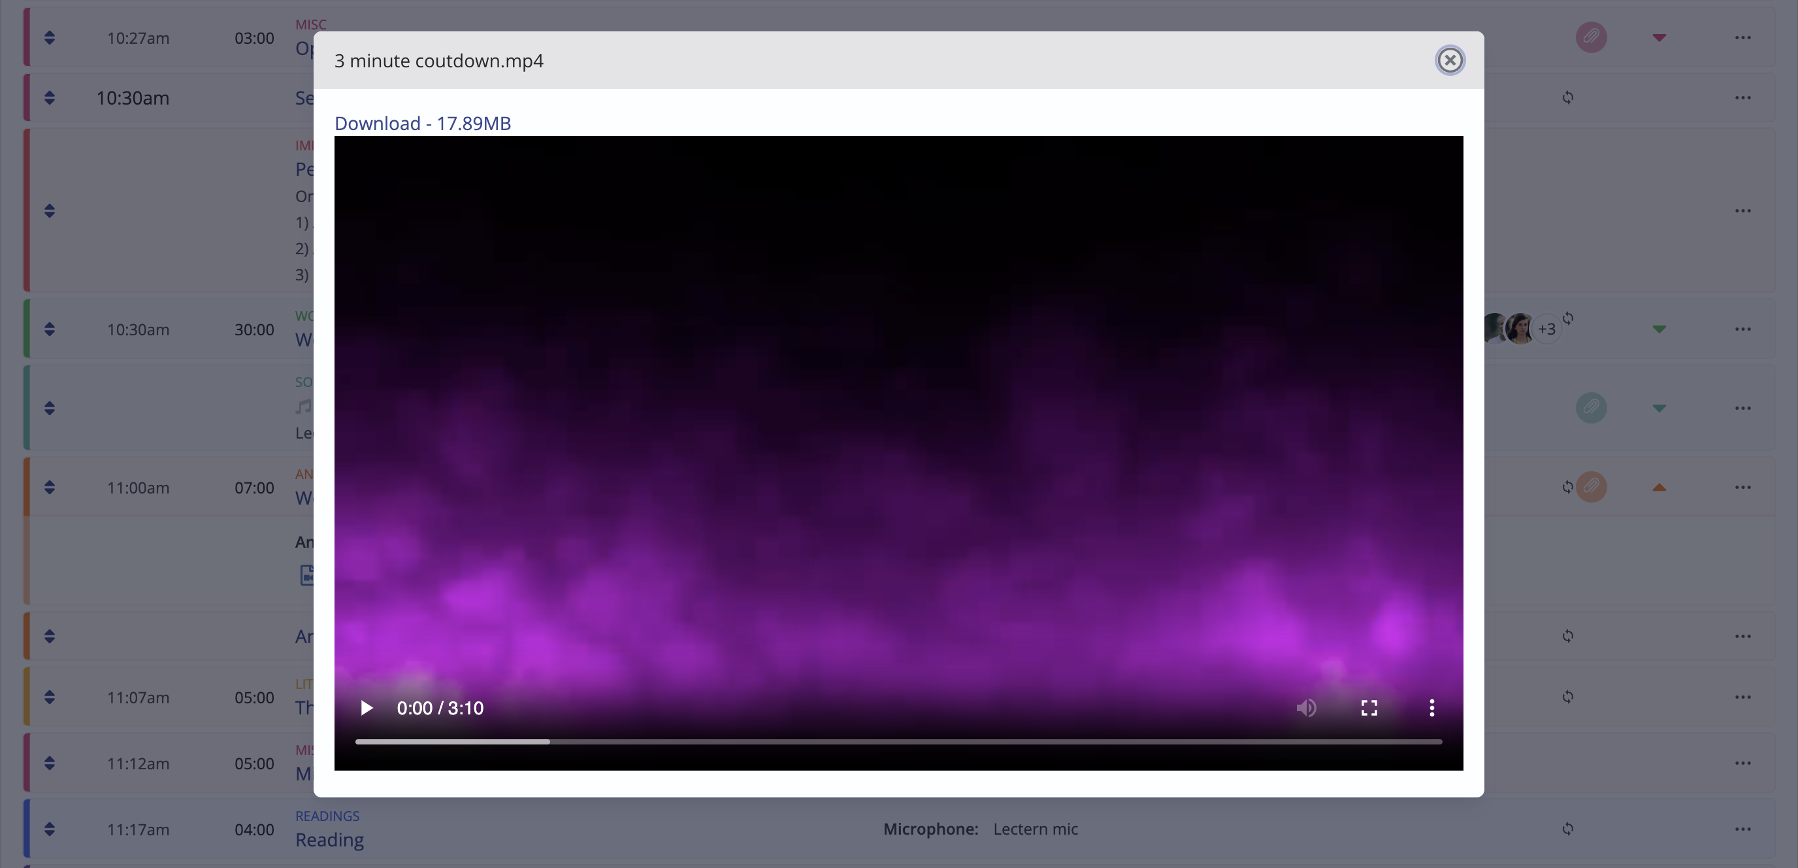Expand the song item teal arrow
The height and width of the screenshot is (868, 1798).
click(1659, 408)
